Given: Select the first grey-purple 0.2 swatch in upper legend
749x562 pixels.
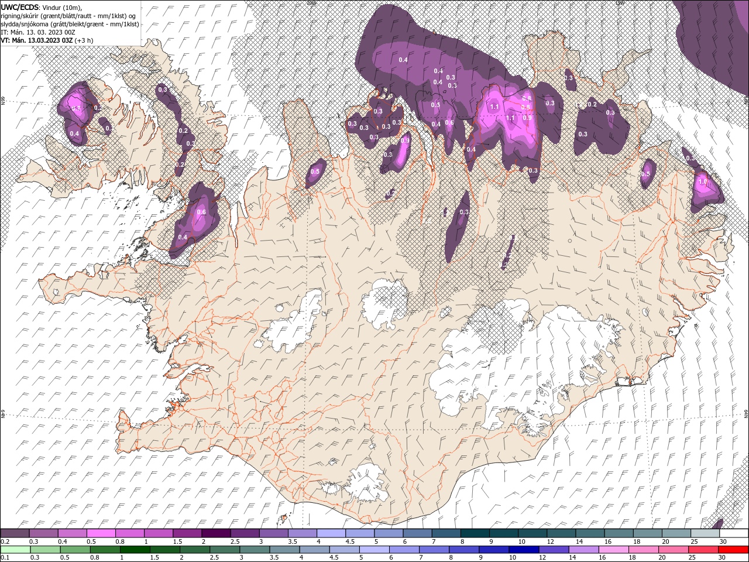Looking at the screenshot, I should 15,533.
